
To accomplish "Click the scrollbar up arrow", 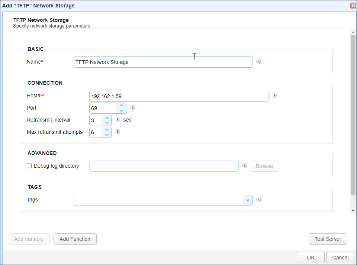I will [353, 32].
